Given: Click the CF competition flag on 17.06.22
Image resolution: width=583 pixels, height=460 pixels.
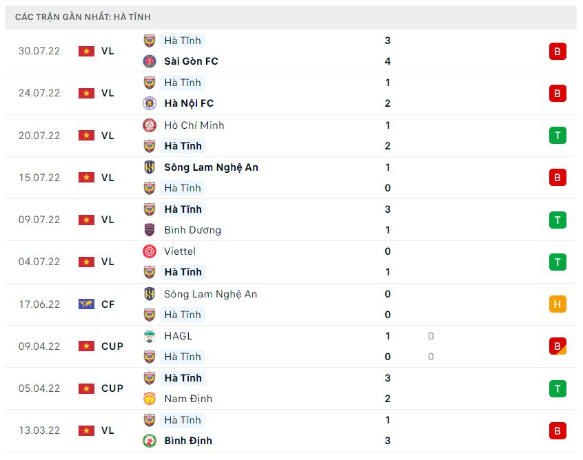Looking at the screenshot, I should coord(86,304).
